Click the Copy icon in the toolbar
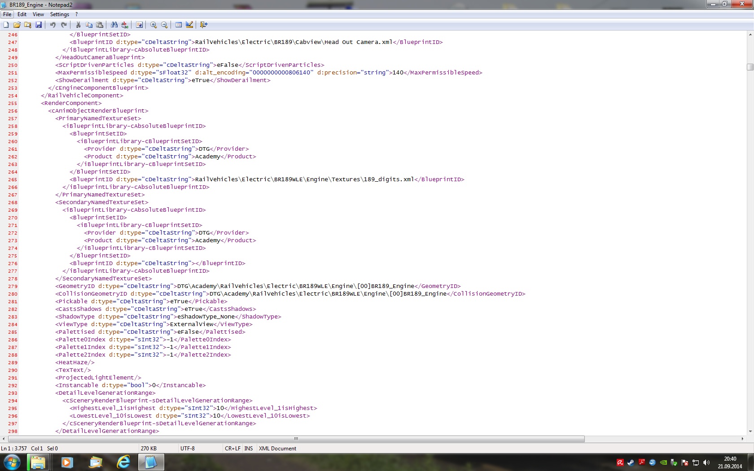This screenshot has height=471, width=754. 89,25
